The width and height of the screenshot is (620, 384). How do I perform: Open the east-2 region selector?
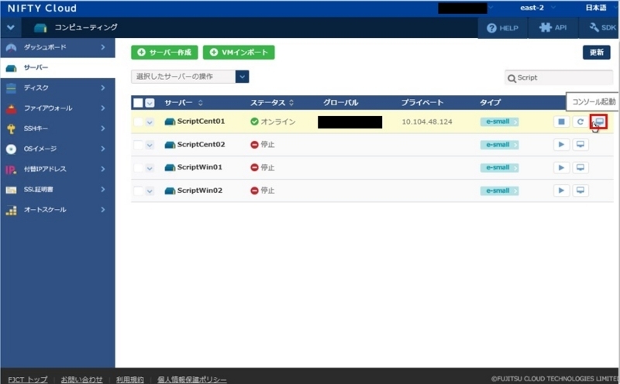point(537,8)
